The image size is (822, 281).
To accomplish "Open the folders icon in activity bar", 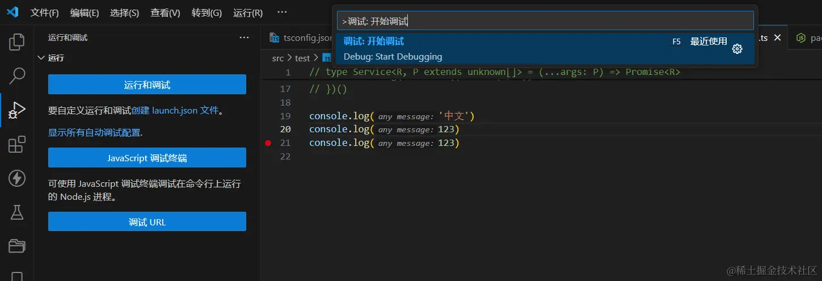I will (x=16, y=246).
